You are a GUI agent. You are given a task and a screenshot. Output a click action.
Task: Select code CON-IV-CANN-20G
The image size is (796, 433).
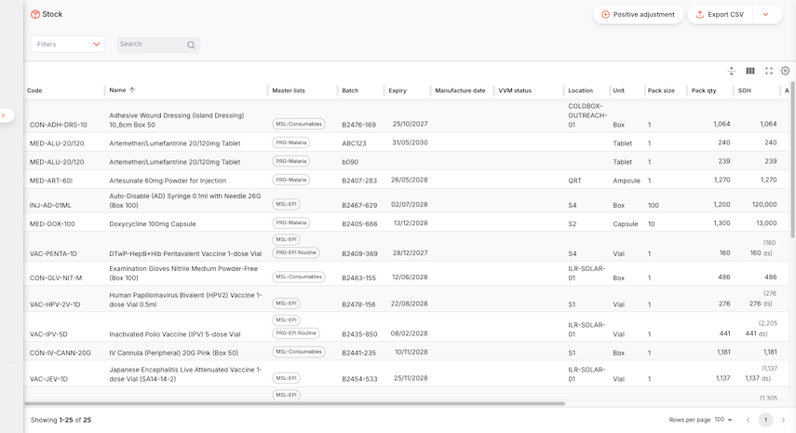(60, 353)
